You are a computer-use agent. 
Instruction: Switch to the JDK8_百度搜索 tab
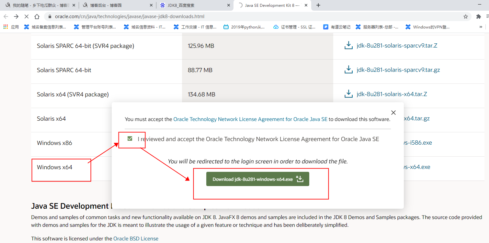click(195, 5)
